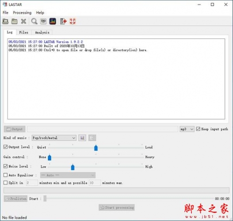
Task: Click the 00:00:00 prelisten time label
Action: point(222,198)
